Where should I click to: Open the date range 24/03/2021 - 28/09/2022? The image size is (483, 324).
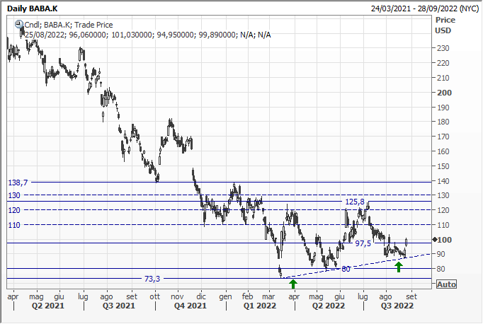[423, 8]
